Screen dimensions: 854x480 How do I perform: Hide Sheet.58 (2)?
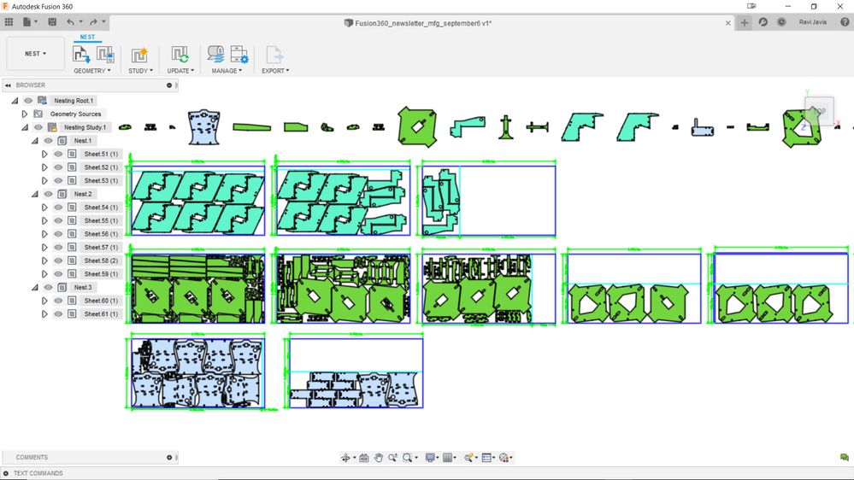click(x=58, y=260)
